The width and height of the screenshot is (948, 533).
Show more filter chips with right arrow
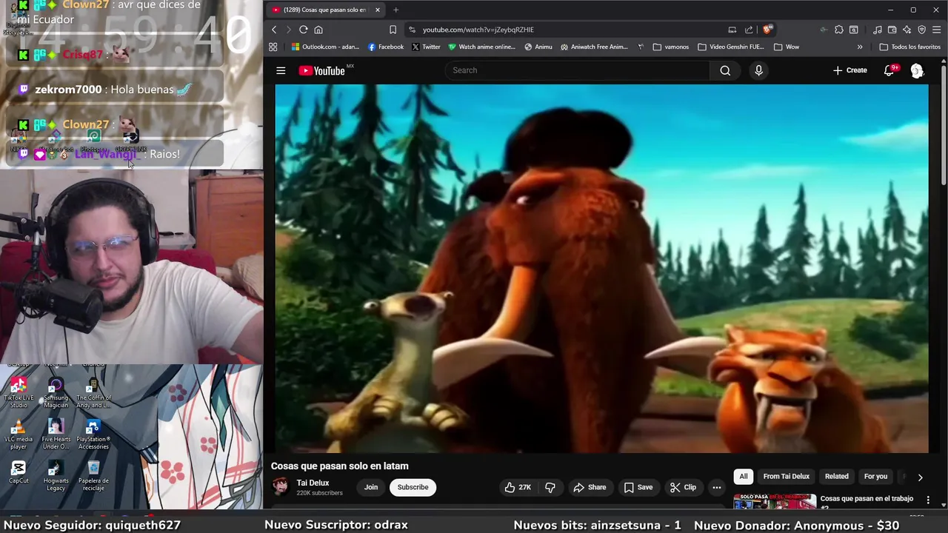click(920, 477)
